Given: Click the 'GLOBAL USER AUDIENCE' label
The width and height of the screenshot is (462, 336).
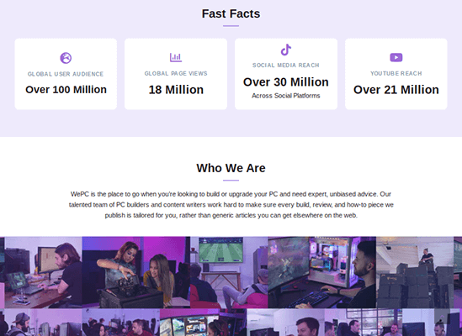Looking at the screenshot, I should [66, 74].
